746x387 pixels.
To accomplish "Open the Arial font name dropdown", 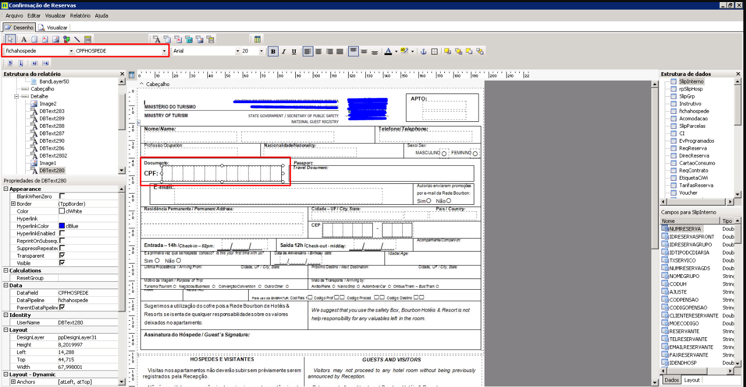I will click(x=237, y=51).
